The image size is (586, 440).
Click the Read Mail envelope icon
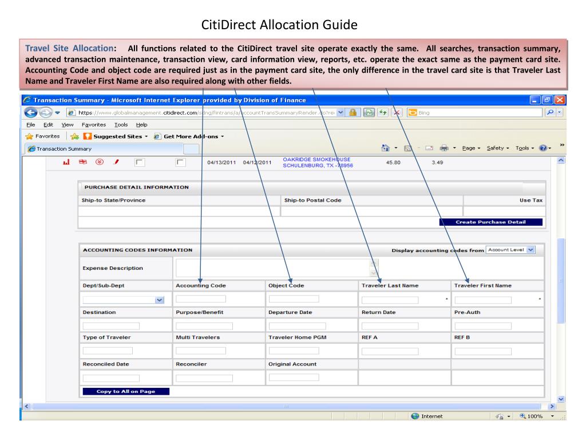tap(429, 148)
